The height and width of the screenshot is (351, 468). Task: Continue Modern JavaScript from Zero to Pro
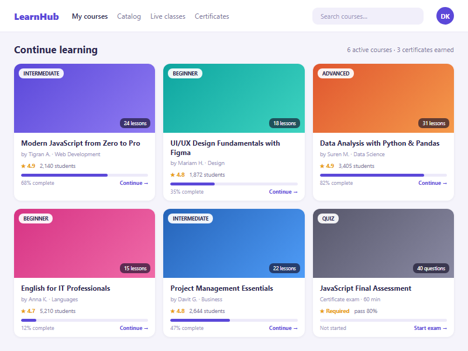134,183
